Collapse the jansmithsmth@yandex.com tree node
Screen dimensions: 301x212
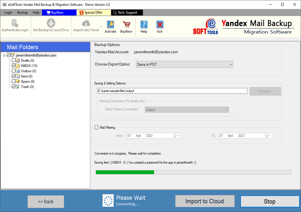pyautogui.click(x=4, y=56)
